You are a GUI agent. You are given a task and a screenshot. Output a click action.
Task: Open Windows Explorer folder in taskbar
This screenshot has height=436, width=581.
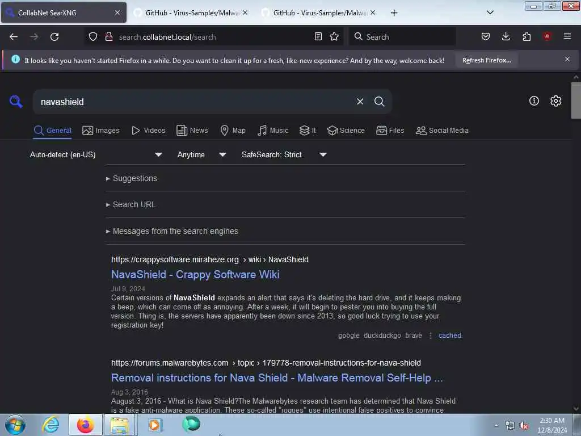tap(119, 425)
